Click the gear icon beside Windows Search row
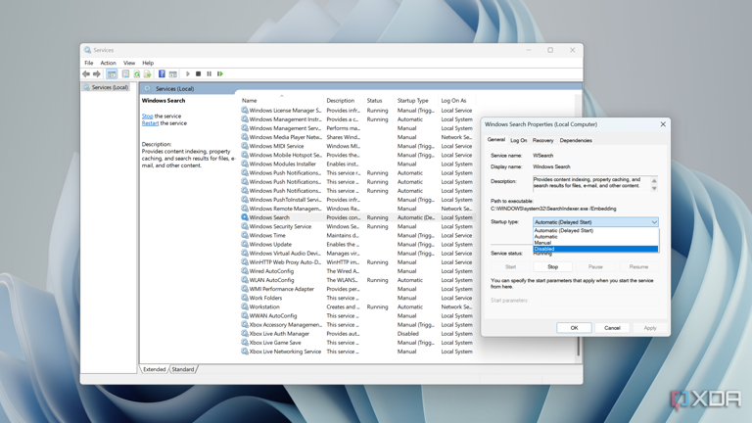752x423 pixels. click(245, 217)
